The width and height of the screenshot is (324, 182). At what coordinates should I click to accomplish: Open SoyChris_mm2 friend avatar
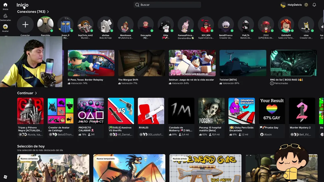point(86,25)
